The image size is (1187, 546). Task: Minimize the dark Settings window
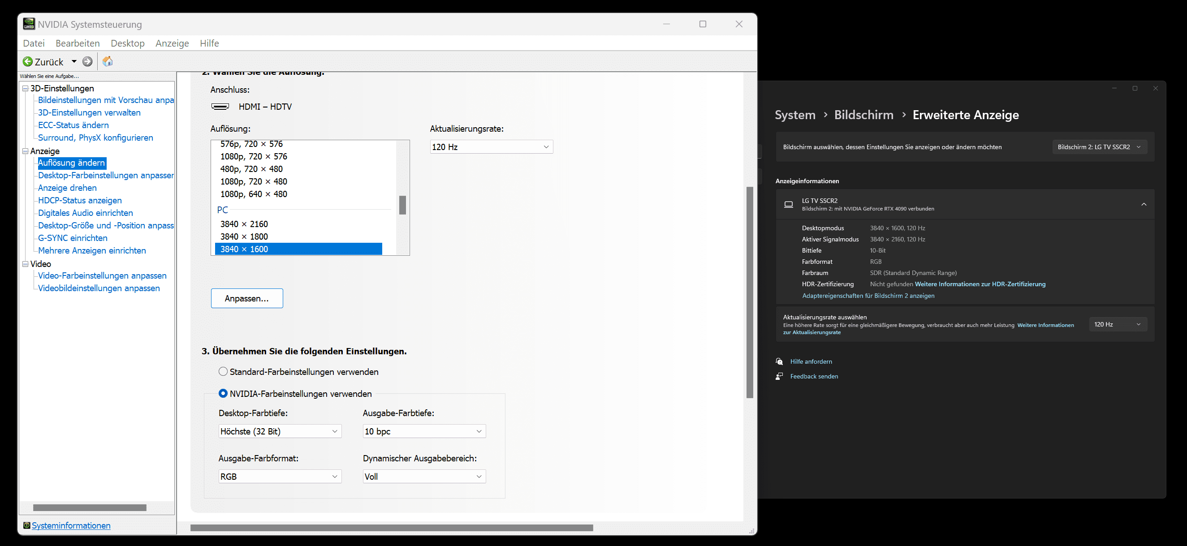coord(1114,89)
